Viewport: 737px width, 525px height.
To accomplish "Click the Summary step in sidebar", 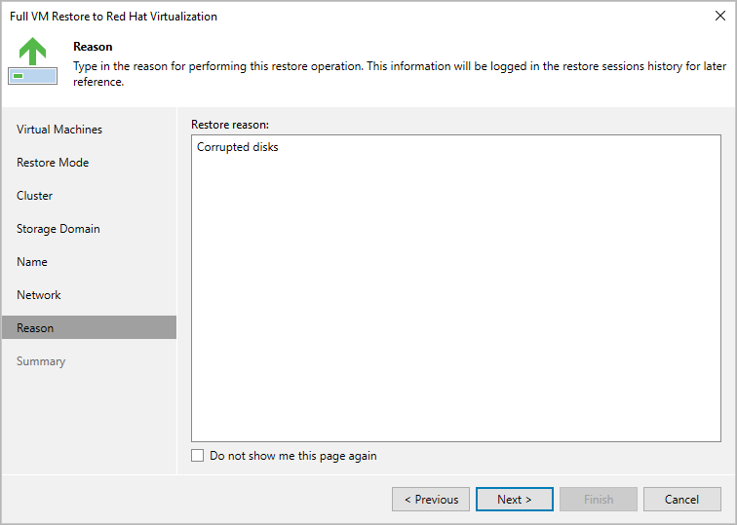I will coord(41,361).
